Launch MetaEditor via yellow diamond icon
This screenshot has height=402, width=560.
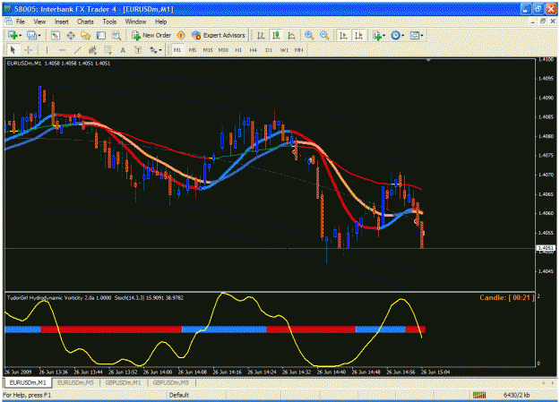pyautogui.click(x=181, y=35)
